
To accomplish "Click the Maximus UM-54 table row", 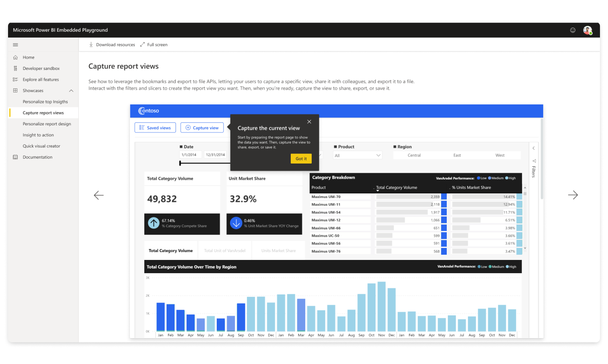I will click(x=416, y=212).
